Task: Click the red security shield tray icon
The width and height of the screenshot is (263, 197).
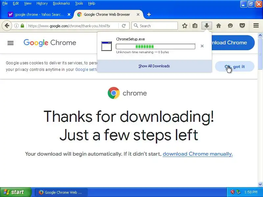Action: 232,192
